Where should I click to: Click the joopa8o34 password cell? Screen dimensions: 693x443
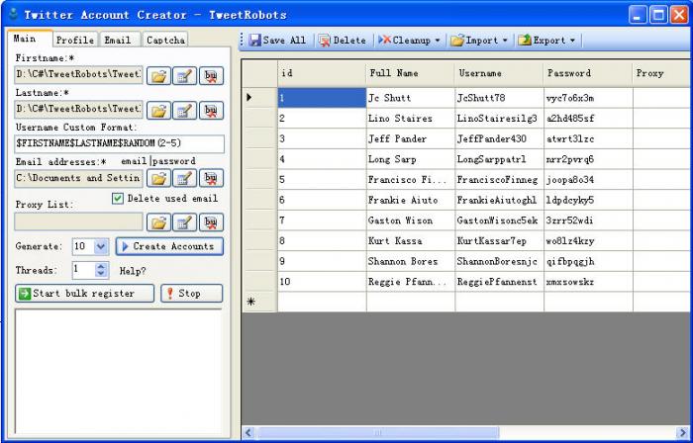(588, 180)
